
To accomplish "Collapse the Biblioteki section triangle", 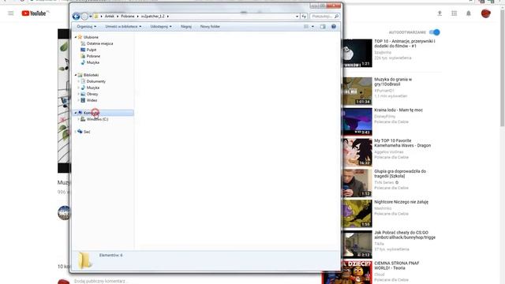I will pyautogui.click(x=76, y=75).
